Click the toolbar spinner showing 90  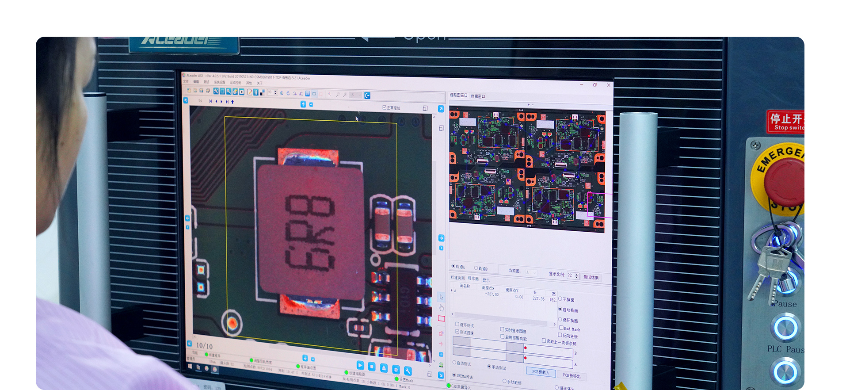[272, 92]
